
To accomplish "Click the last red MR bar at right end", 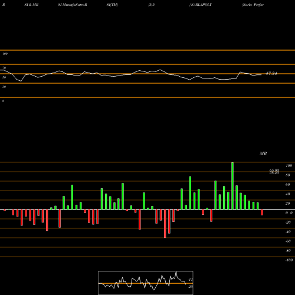I will [262, 212].
